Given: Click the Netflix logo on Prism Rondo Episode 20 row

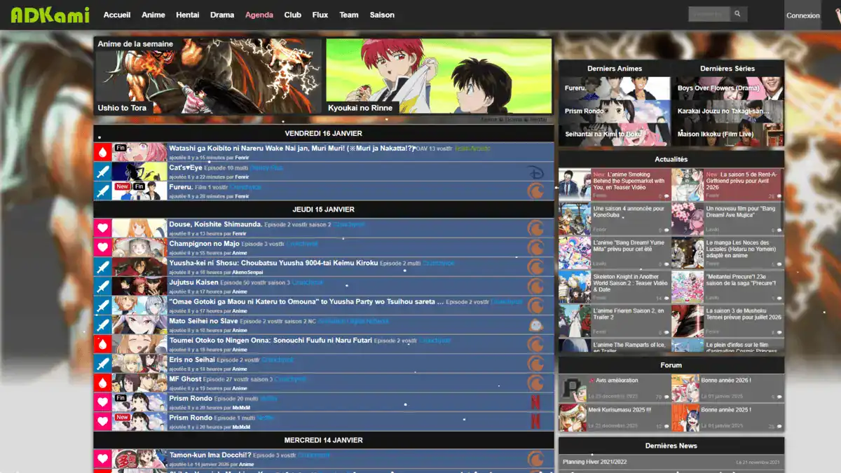Looking at the screenshot, I should click(x=535, y=402).
